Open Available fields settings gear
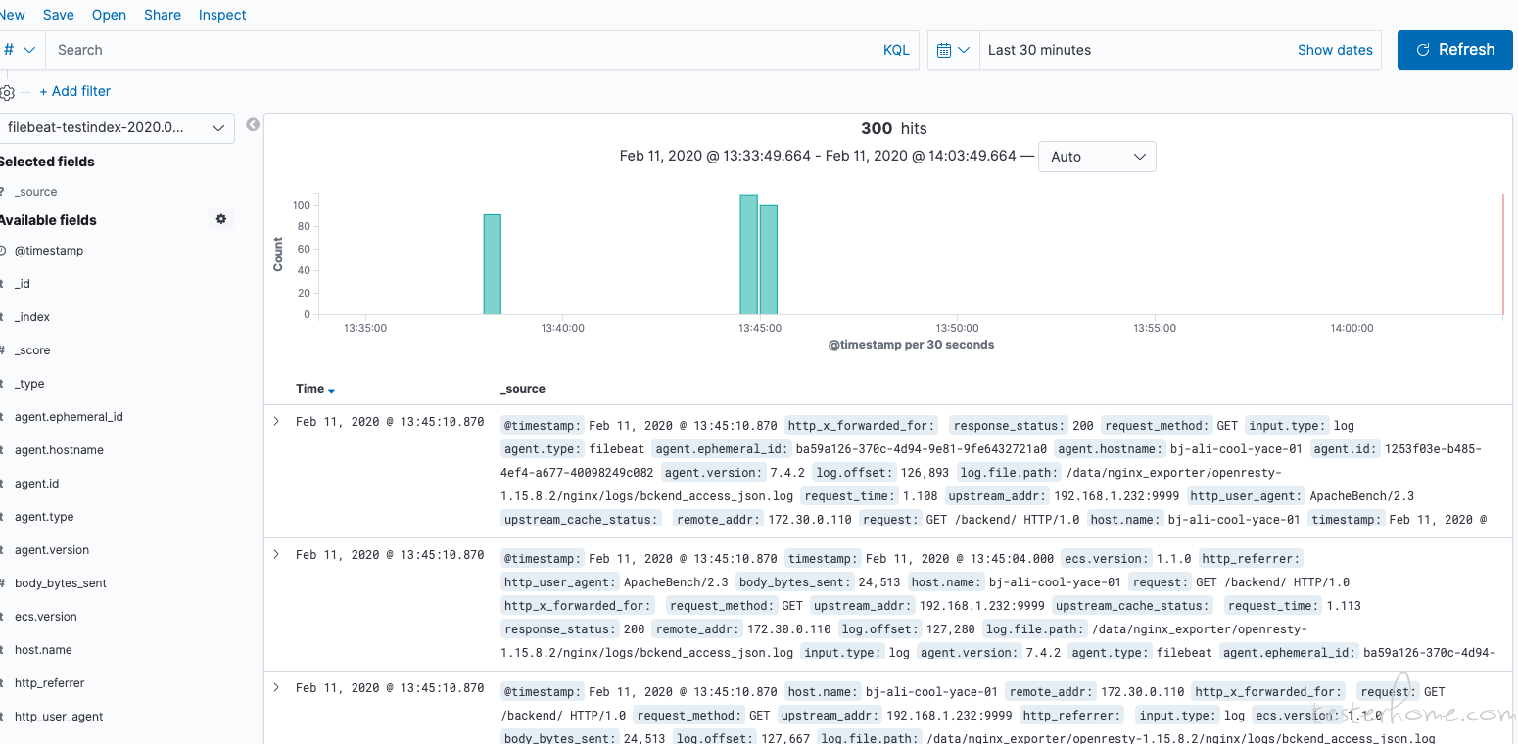The width and height of the screenshot is (1518, 744). tap(221, 219)
